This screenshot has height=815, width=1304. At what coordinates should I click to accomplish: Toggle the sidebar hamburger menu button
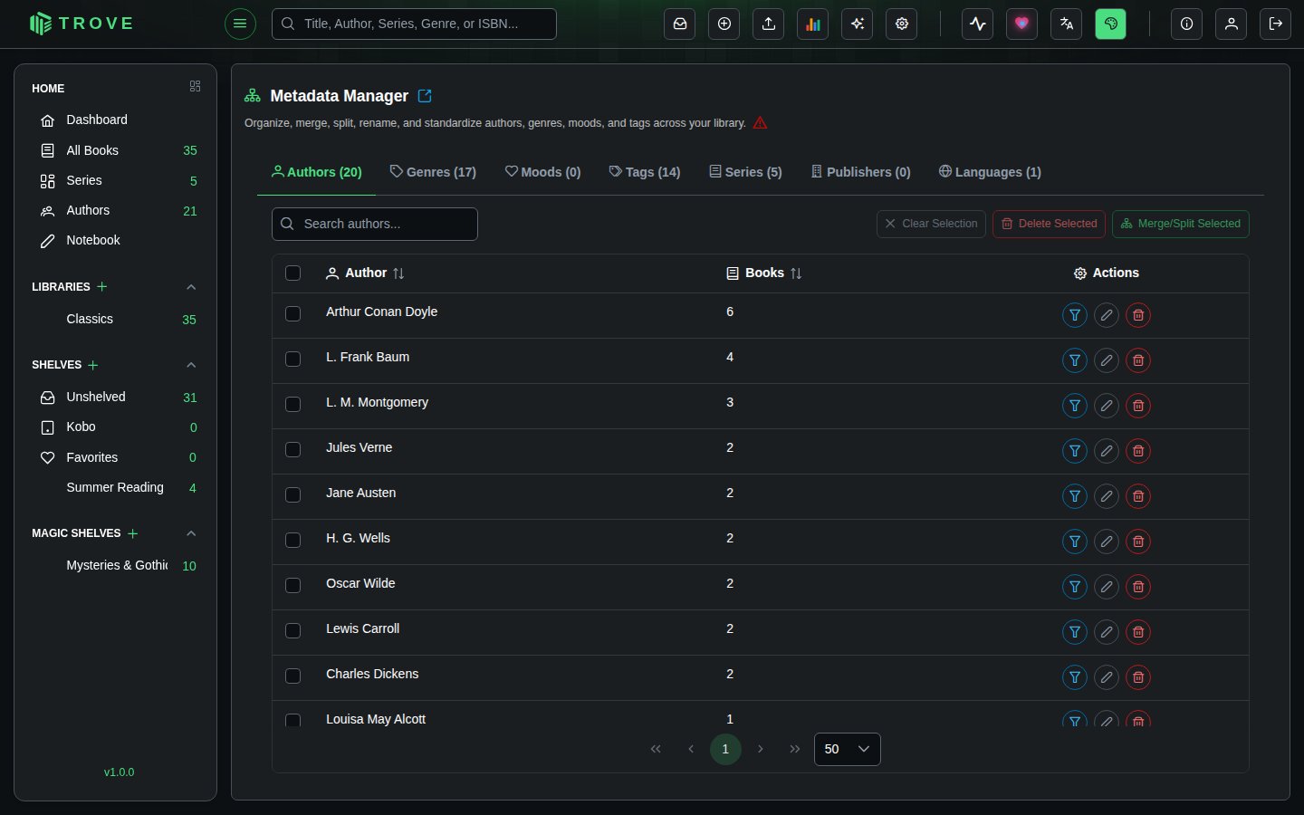(240, 24)
